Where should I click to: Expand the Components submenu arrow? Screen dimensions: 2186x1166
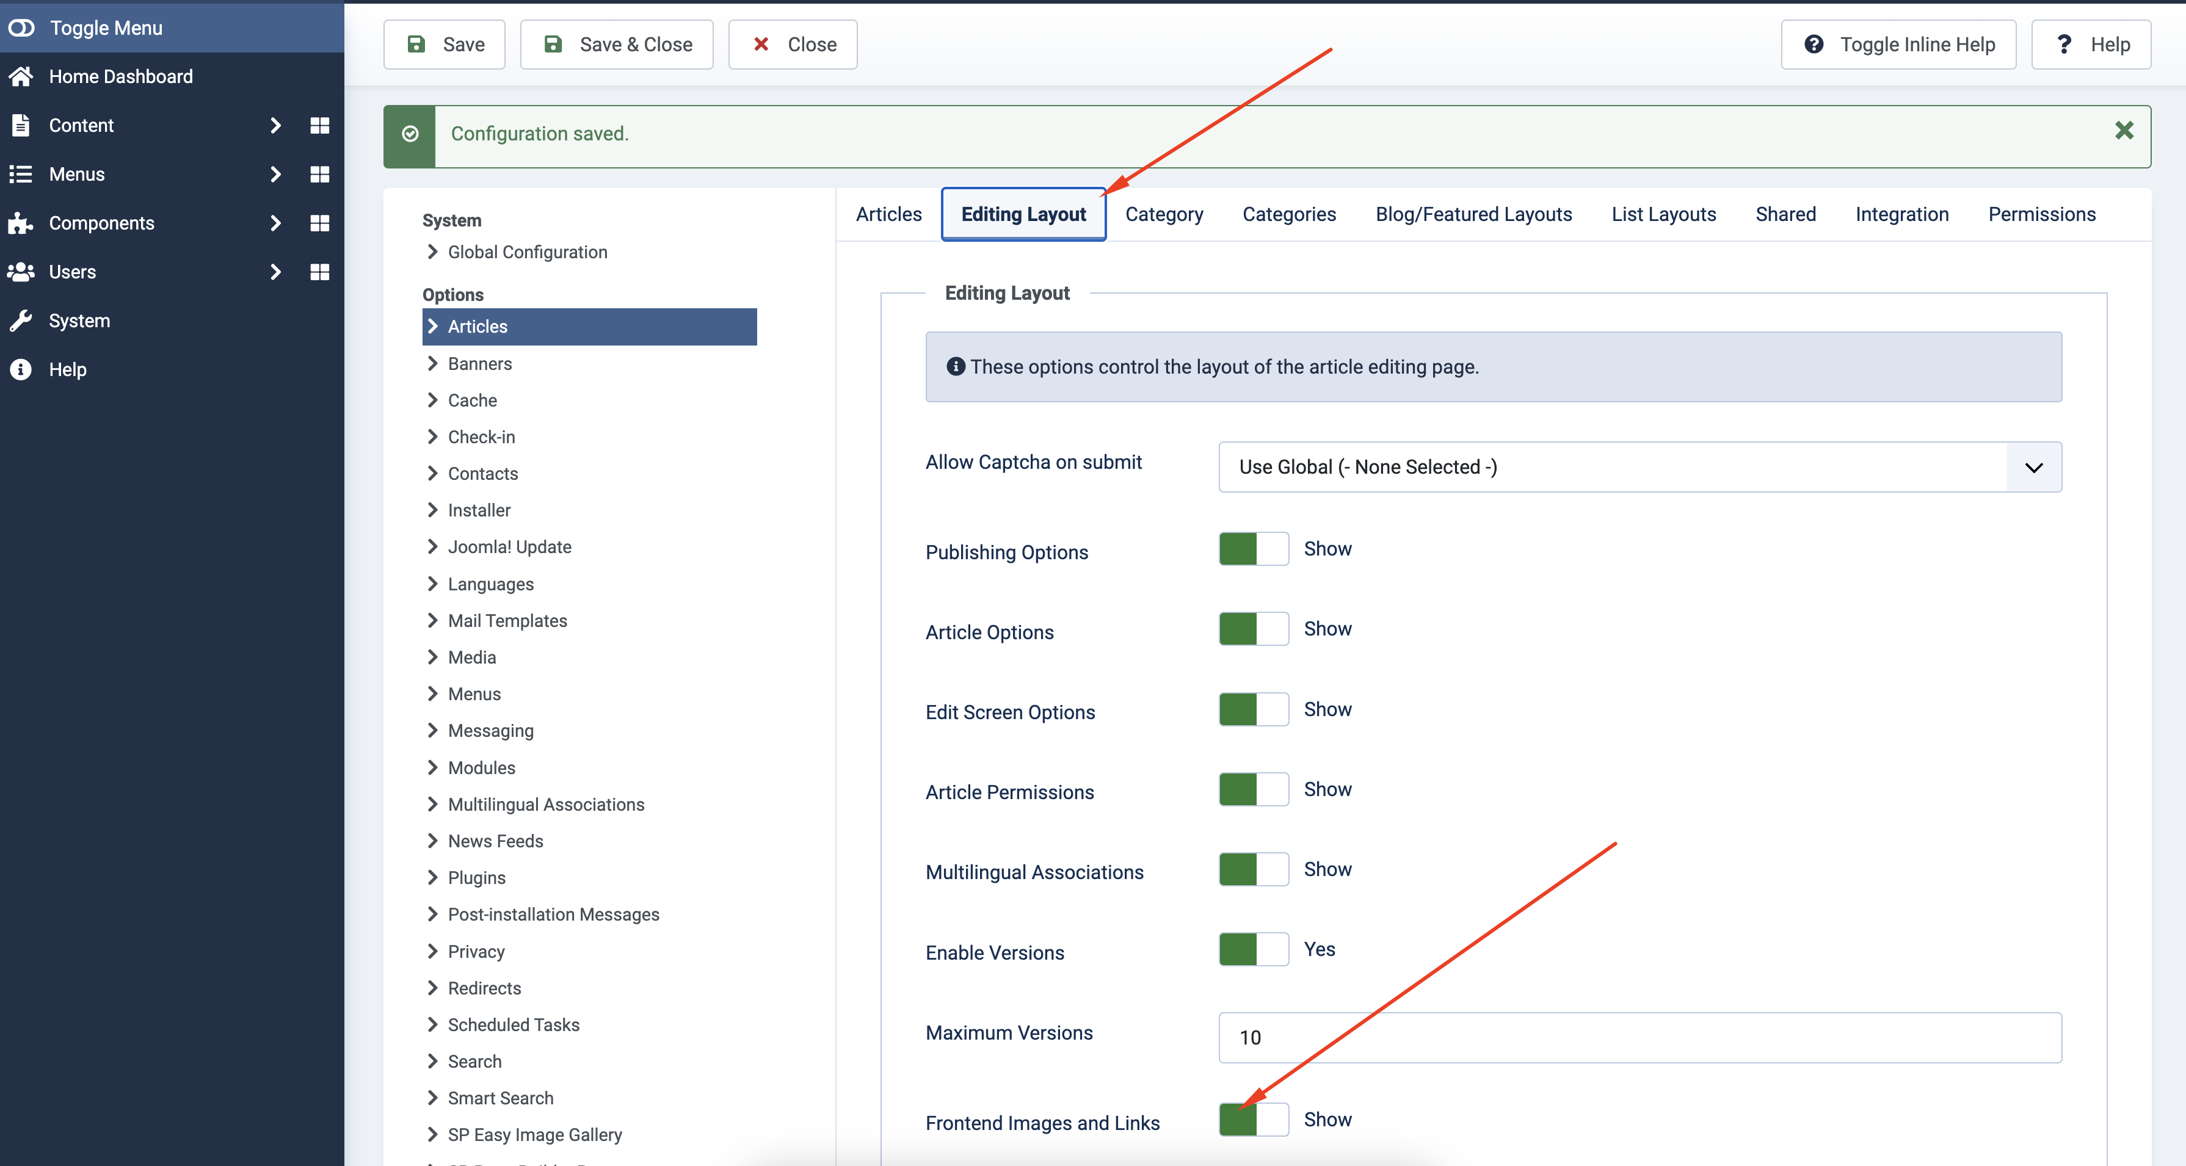tap(275, 223)
